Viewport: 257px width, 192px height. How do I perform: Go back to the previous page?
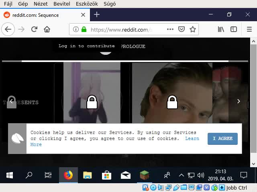coord(8,29)
